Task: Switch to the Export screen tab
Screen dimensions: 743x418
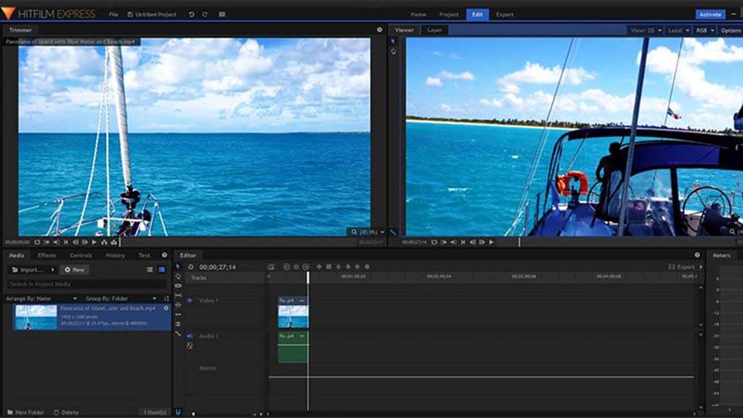Action: [x=505, y=15]
